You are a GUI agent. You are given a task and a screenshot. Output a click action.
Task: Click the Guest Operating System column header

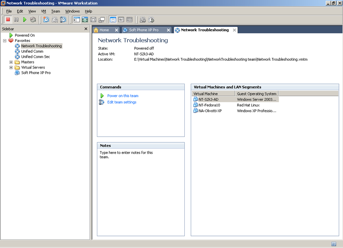click(257, 94)
